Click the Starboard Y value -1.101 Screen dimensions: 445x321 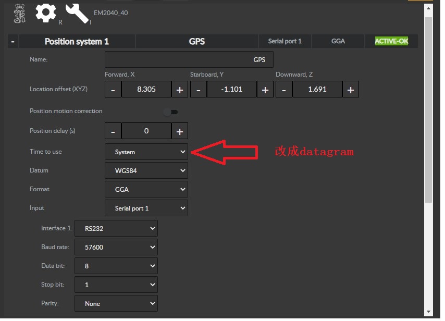point(232,90)
